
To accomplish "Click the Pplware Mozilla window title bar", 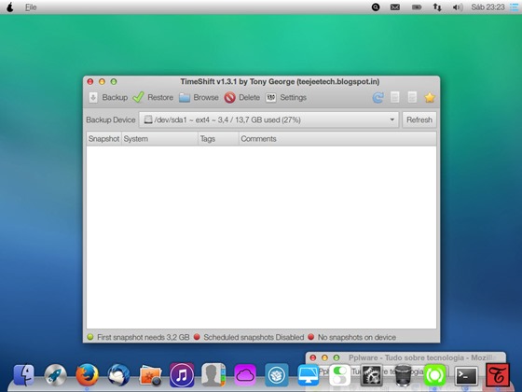I will click(x=405, y=357).
